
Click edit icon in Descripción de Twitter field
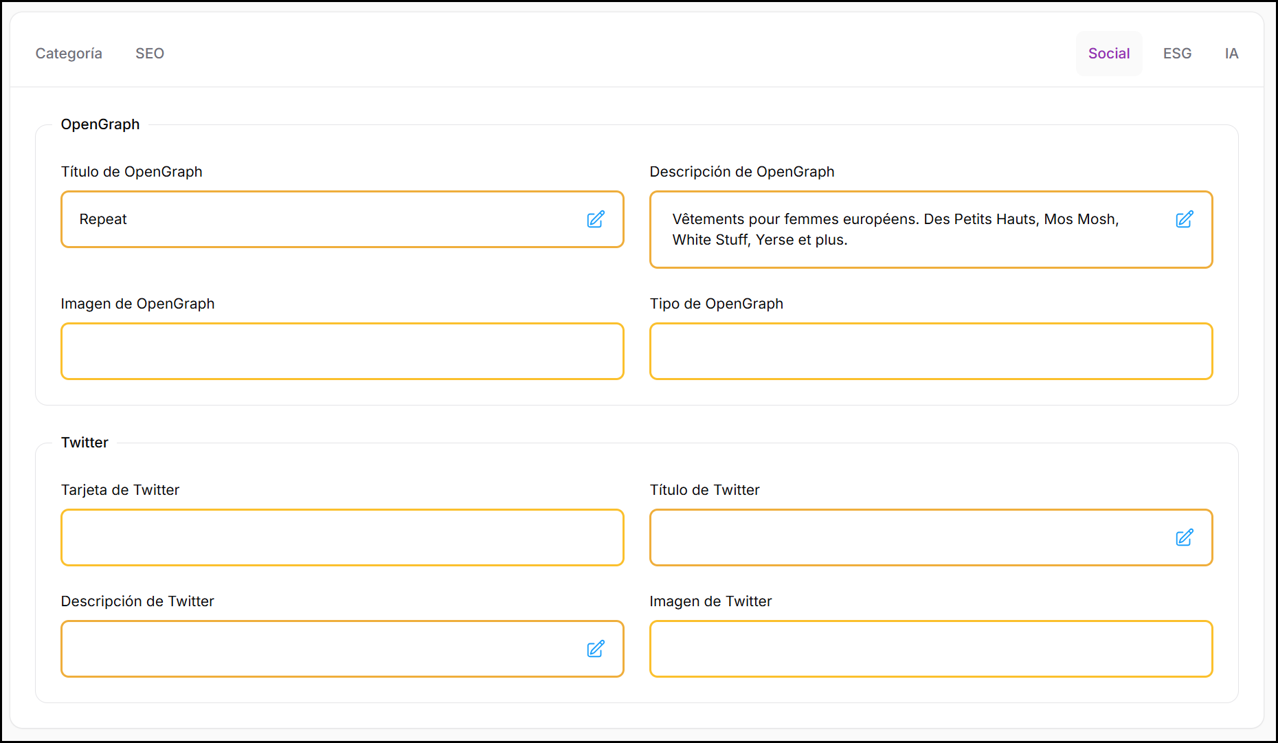[x=596, y=649]
